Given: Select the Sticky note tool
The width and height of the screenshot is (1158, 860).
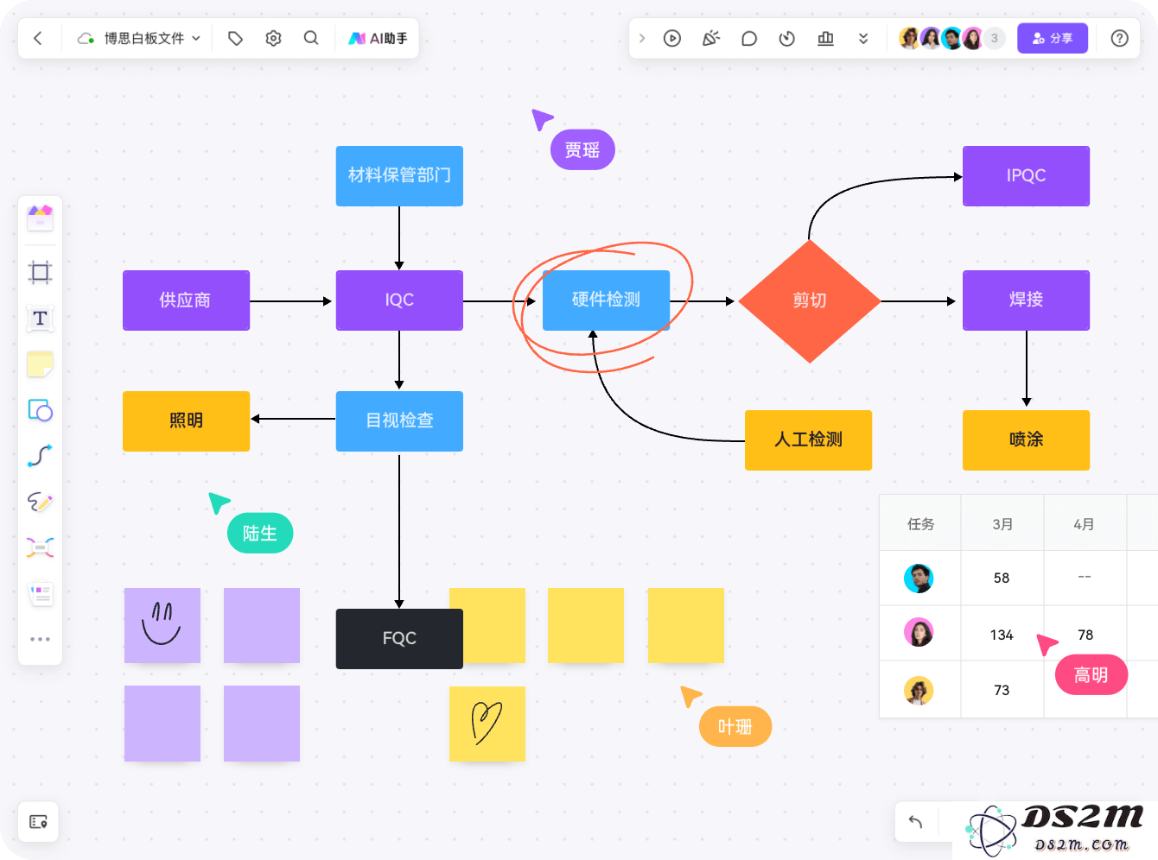Looking at the screenshot, I should [x=40, y=364].
